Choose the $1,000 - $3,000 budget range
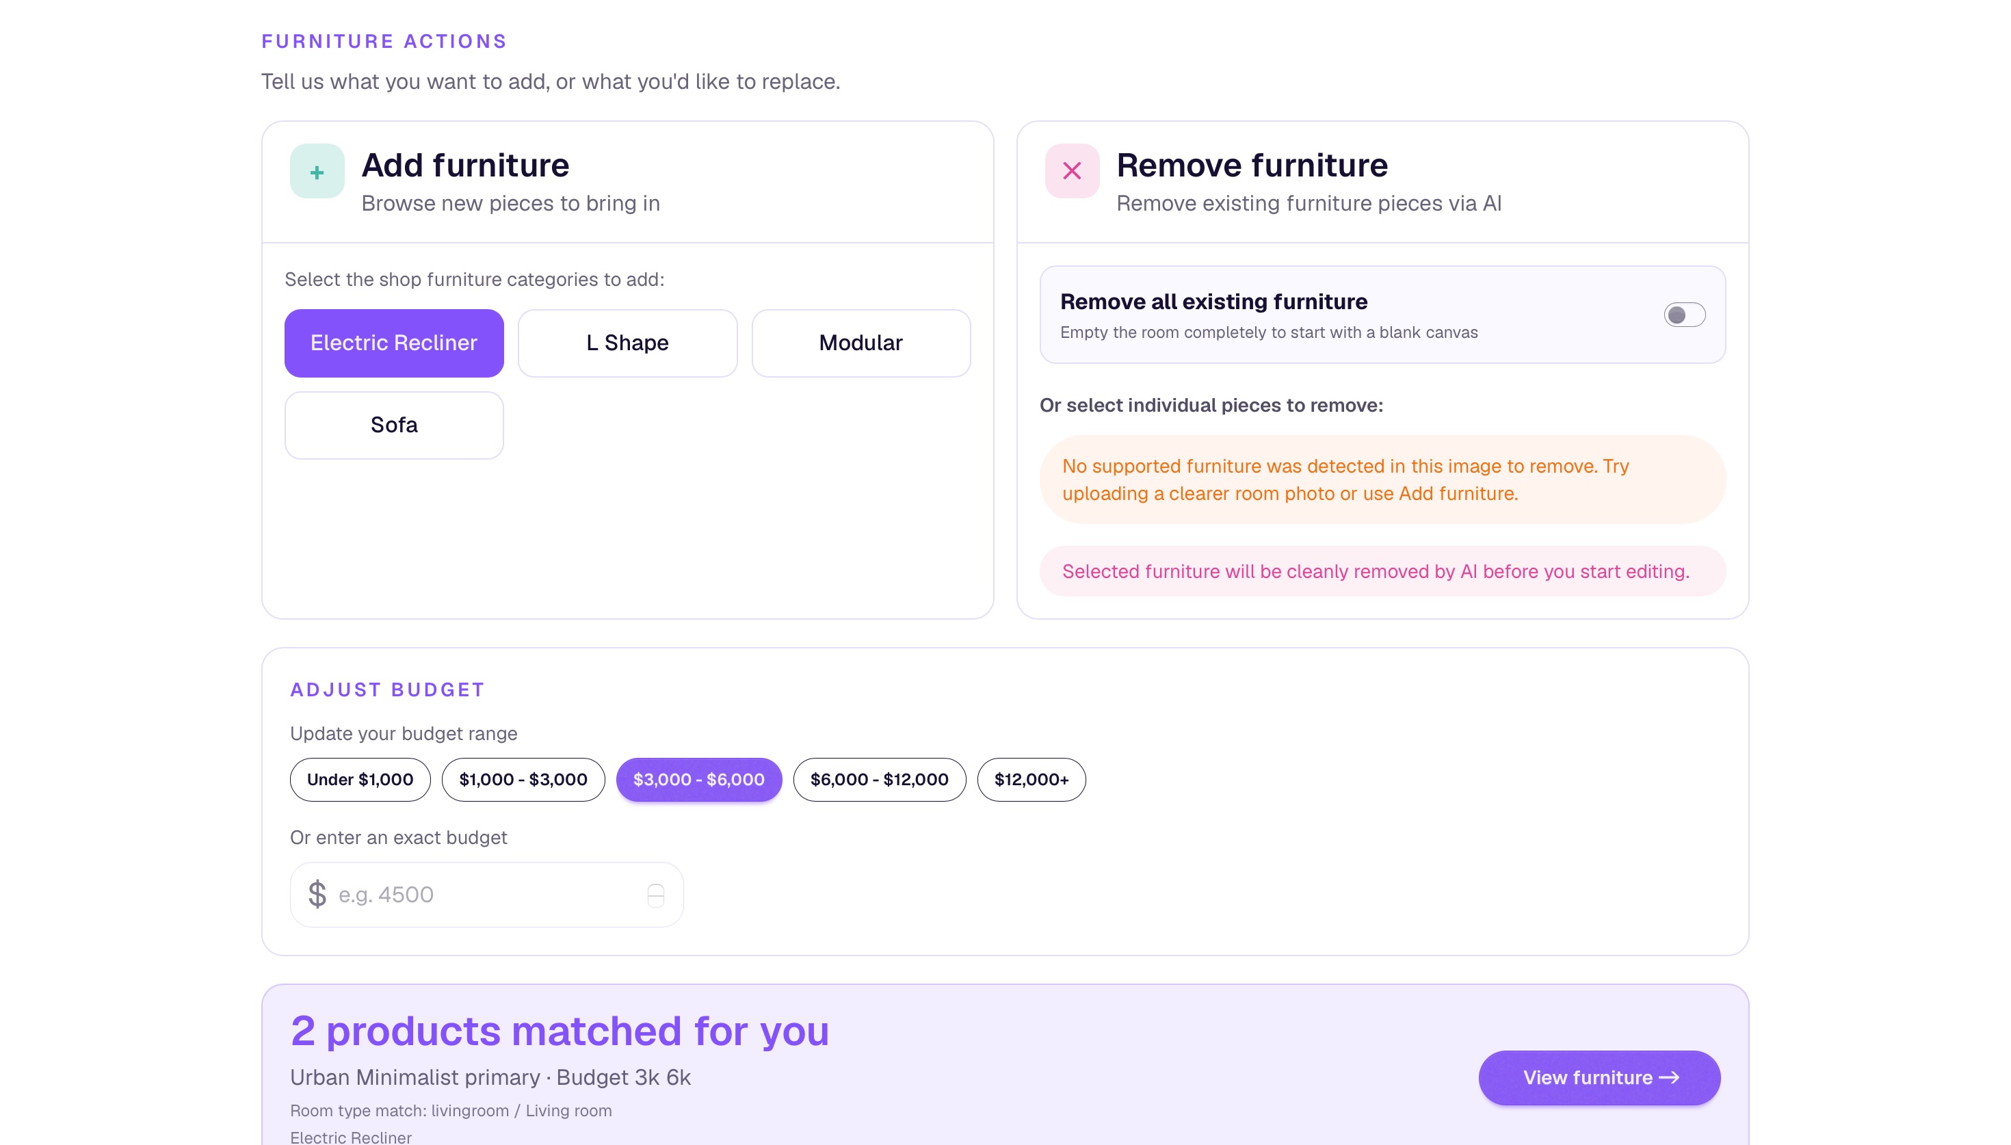 click(x=523, y=779)
